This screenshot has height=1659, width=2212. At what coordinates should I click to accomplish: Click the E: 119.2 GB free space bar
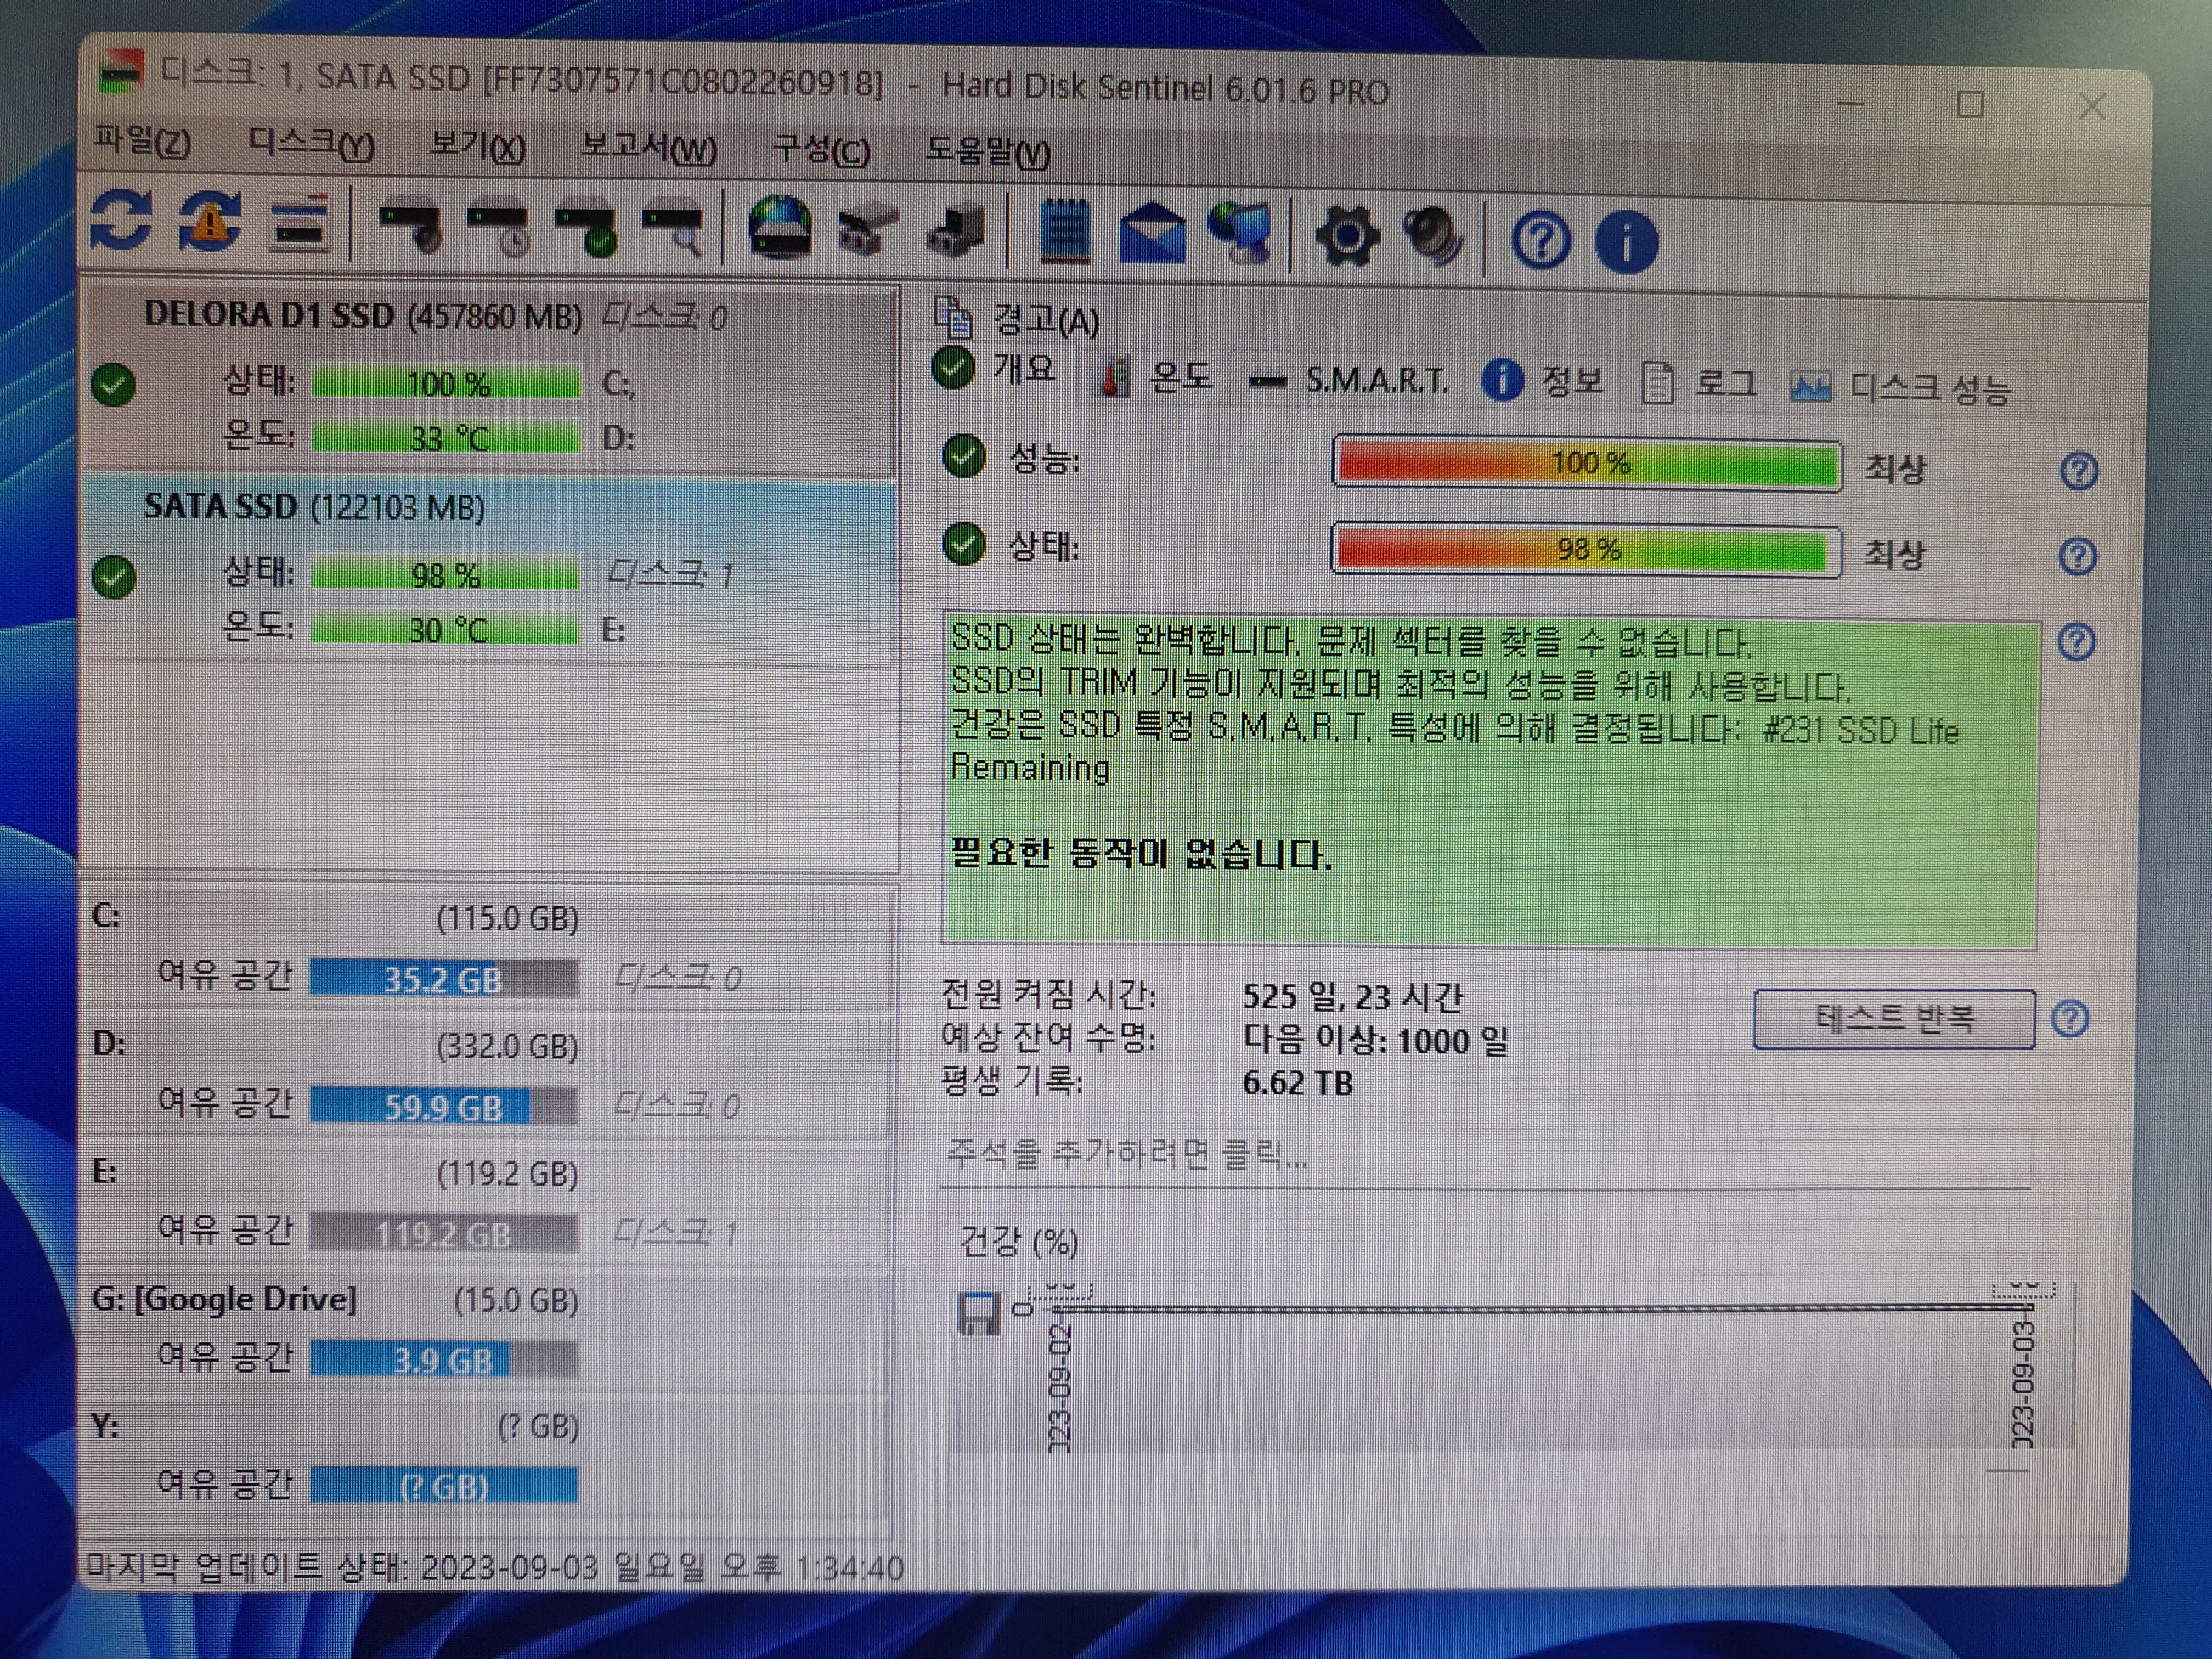click(444, 1234)
